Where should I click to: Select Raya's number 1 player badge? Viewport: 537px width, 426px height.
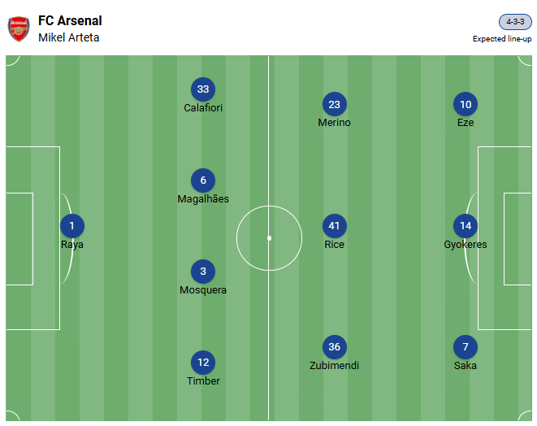(71, 226)
